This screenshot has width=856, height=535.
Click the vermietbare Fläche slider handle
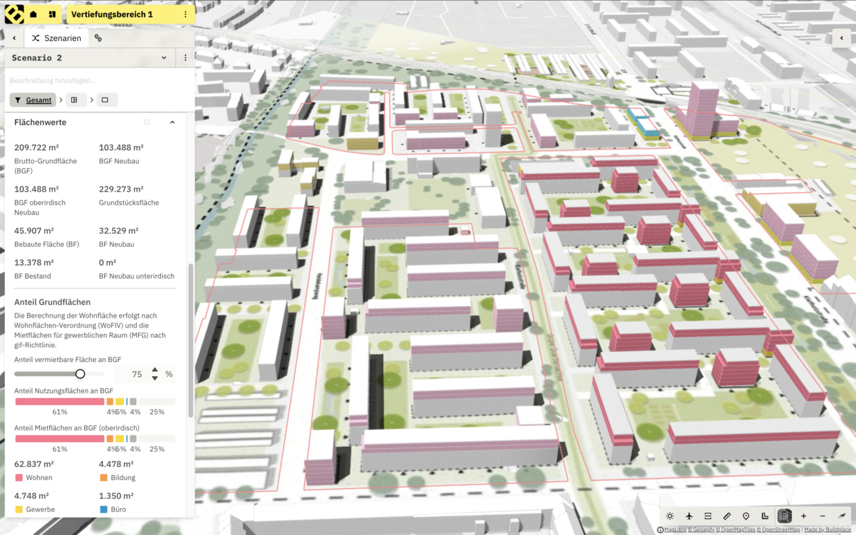(x=80, y=374)
